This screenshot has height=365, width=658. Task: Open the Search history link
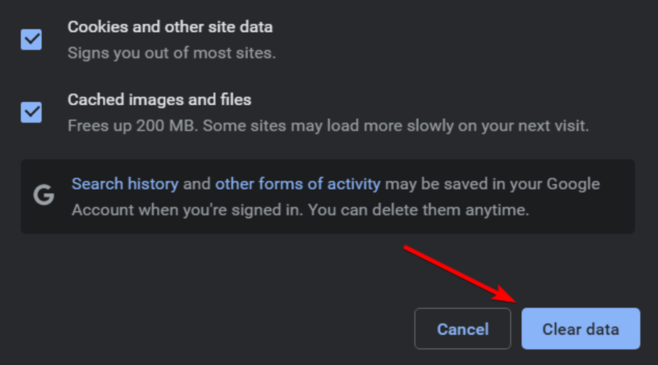(125, 184)
